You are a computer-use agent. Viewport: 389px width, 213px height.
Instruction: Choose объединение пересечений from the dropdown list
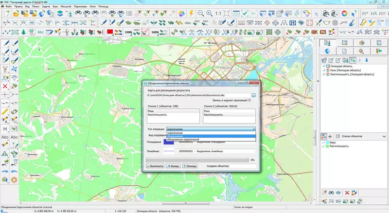point(183,140)
